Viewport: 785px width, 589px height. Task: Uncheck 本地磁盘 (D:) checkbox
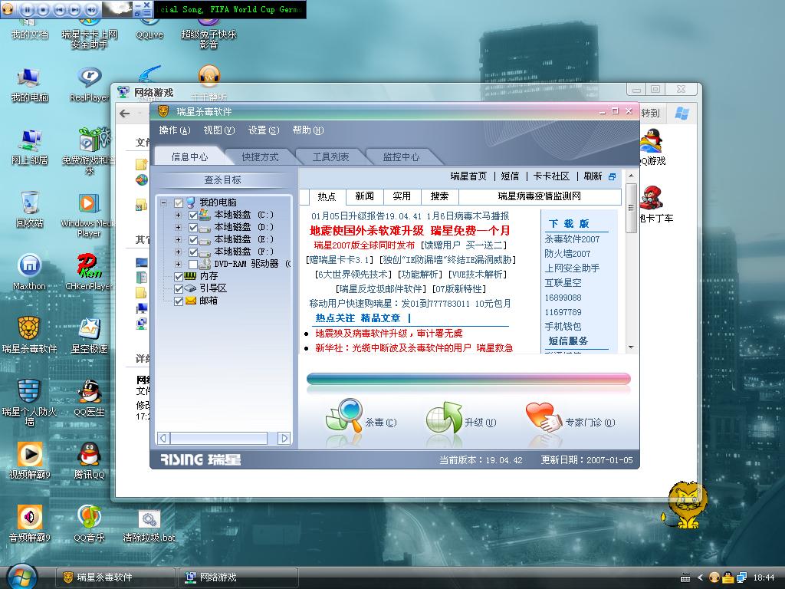point(193,227)
